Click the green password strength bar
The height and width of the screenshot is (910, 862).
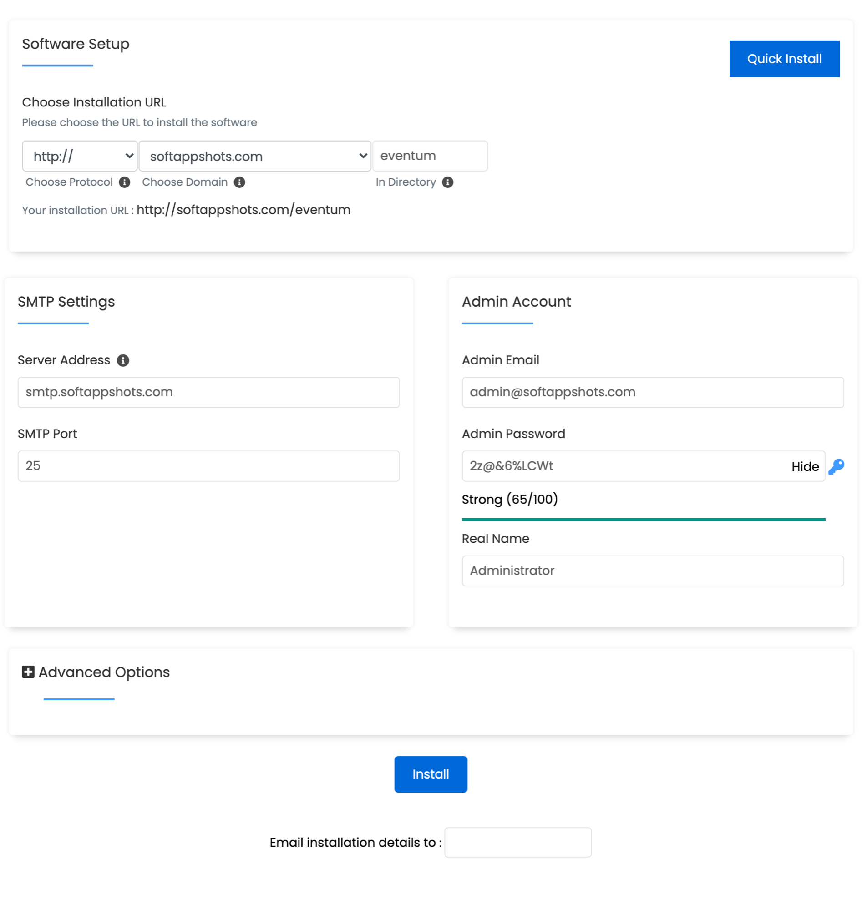[643, 520]
